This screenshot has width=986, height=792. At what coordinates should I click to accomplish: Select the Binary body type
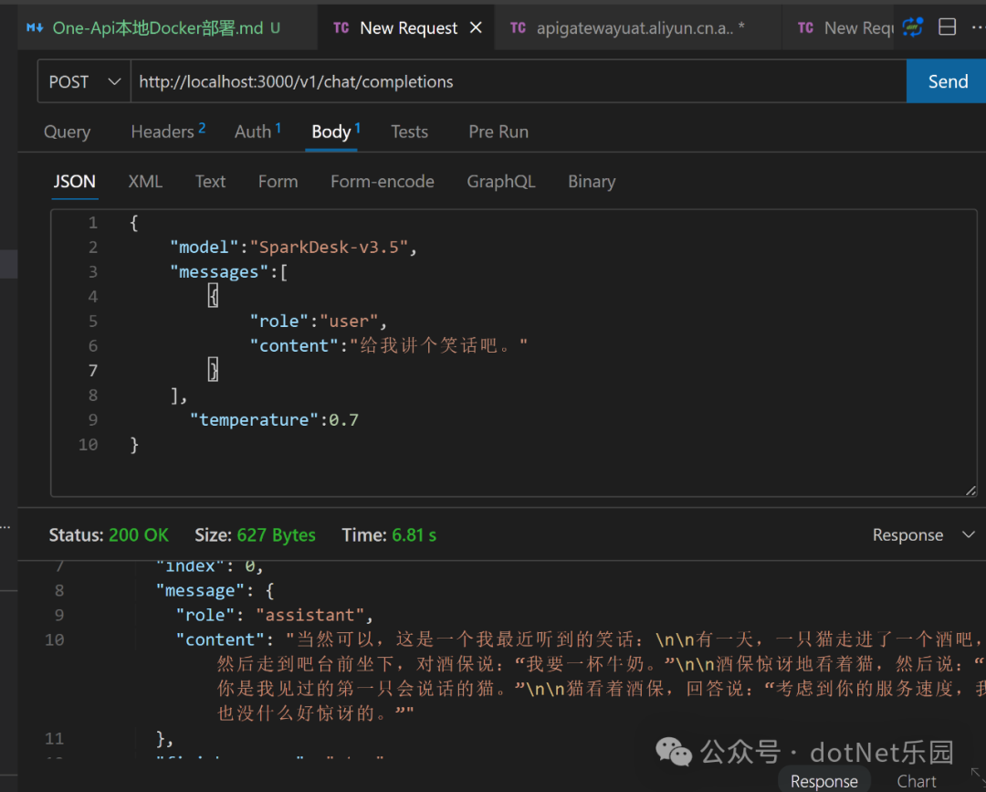(x=592, y=182)
